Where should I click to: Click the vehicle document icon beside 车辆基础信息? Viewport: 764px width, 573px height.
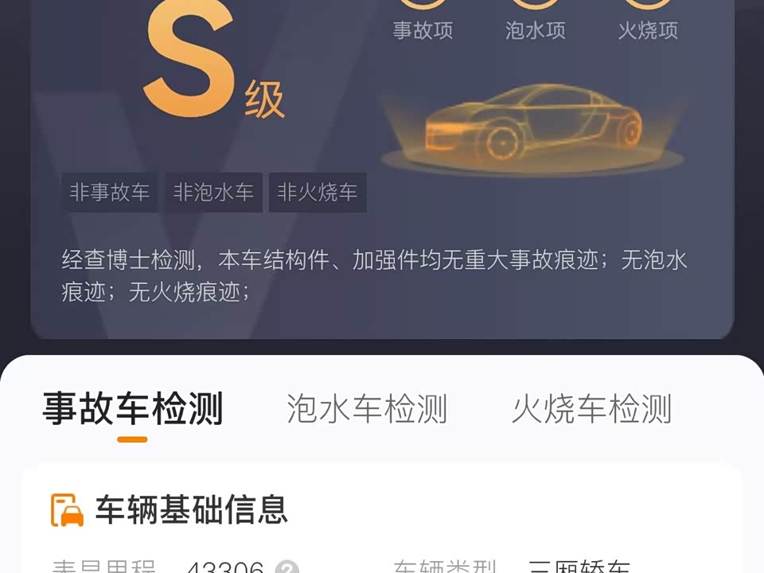point(67,509)
